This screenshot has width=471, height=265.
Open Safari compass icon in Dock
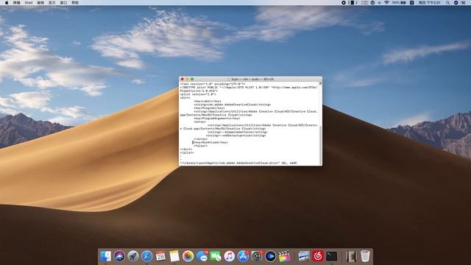pyautogui.click(x=147, y=256)
